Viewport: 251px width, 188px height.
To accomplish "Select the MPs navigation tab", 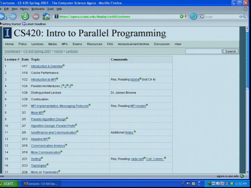I will (x=64, y=44).
